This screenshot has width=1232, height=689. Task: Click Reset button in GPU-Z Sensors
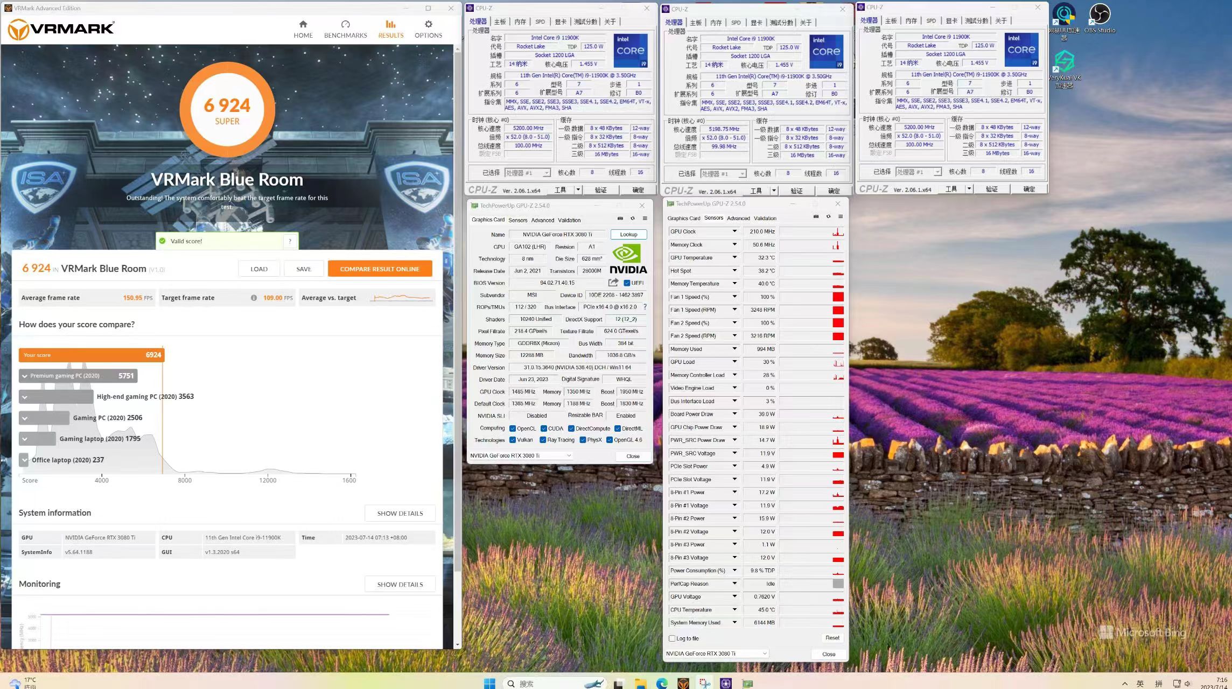pyautogui.click(x=832, y=638)
